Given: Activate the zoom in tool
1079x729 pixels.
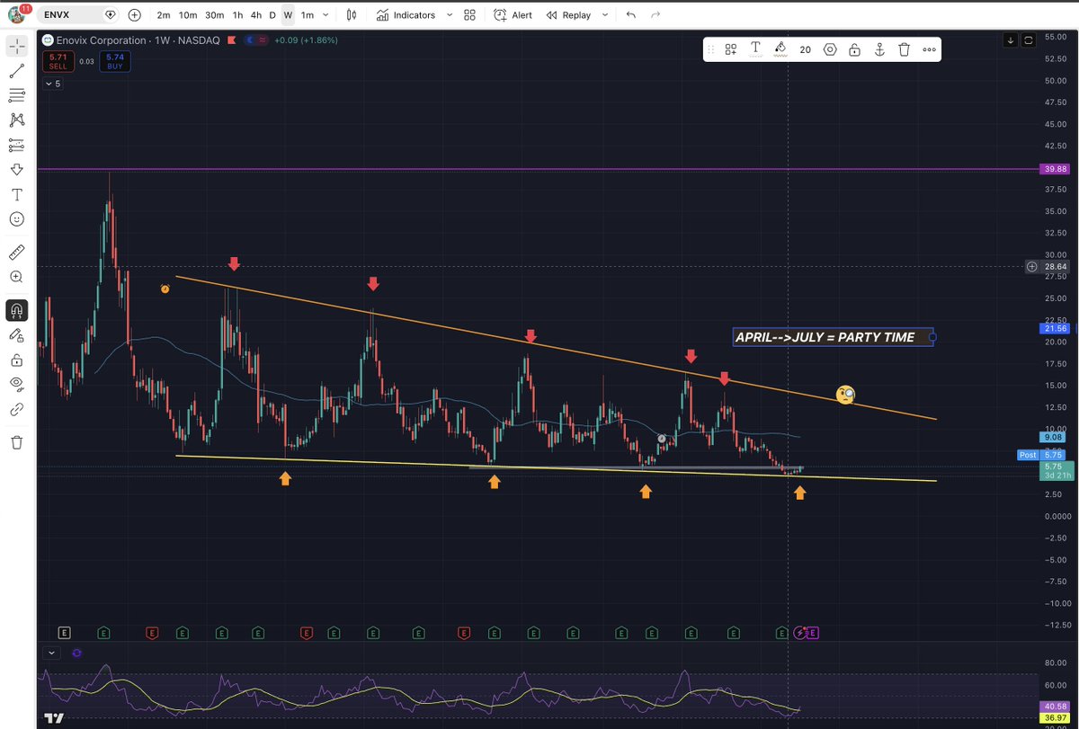Looking at the screenshot, I should pyautogui.click(x=16, y=277).
